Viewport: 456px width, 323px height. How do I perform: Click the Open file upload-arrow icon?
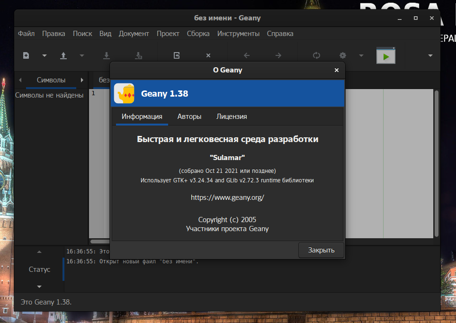[63, 55]
